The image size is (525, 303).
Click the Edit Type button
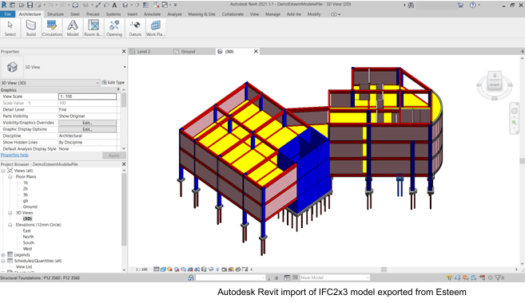click(x=113, y=82)
